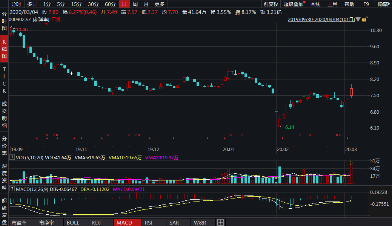Select the 月 monthly period tab
The height and width of the screenshot is (226, 392).
(146, 4)
